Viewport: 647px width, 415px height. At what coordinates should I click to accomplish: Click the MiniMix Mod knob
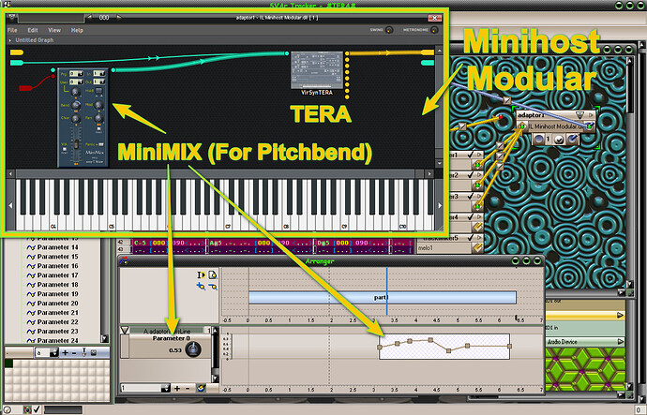[x=98, y=106]
